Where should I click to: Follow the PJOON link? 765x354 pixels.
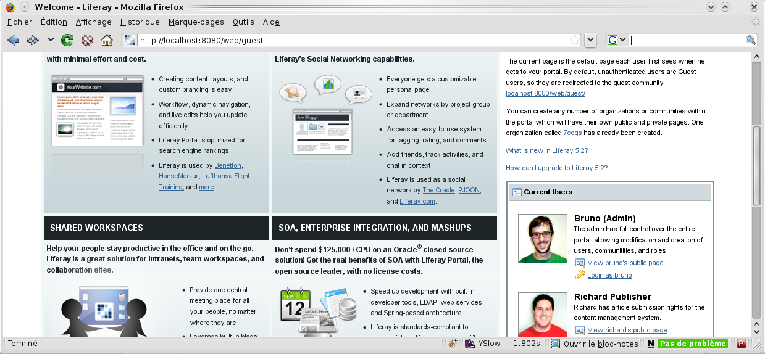pyautogui.click(x=469, y=190)
